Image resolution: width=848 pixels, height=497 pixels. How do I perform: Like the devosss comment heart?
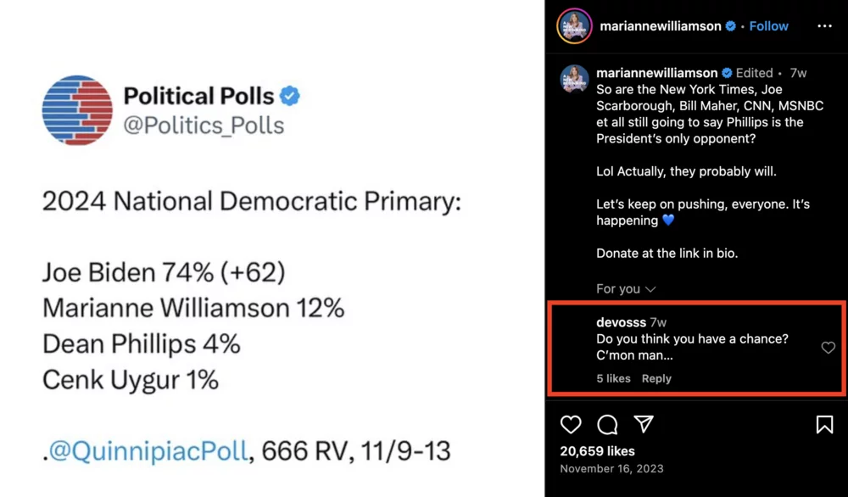(828, 348)
